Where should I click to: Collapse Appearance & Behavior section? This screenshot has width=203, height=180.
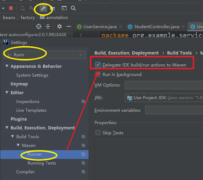[x=7, y=66]
